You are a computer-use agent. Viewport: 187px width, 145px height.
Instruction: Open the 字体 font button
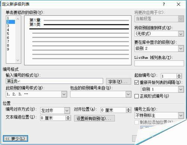[x=119, y=82]
